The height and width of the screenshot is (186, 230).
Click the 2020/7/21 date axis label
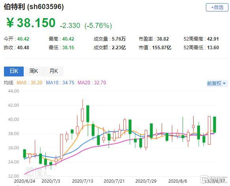(114, 181)
